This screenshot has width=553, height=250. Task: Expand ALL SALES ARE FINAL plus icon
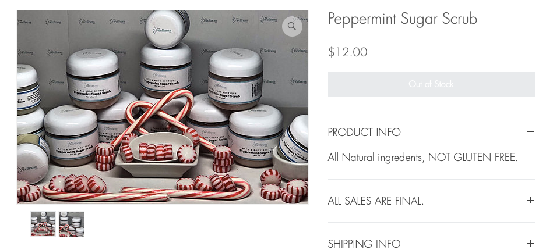coord(530,201)
